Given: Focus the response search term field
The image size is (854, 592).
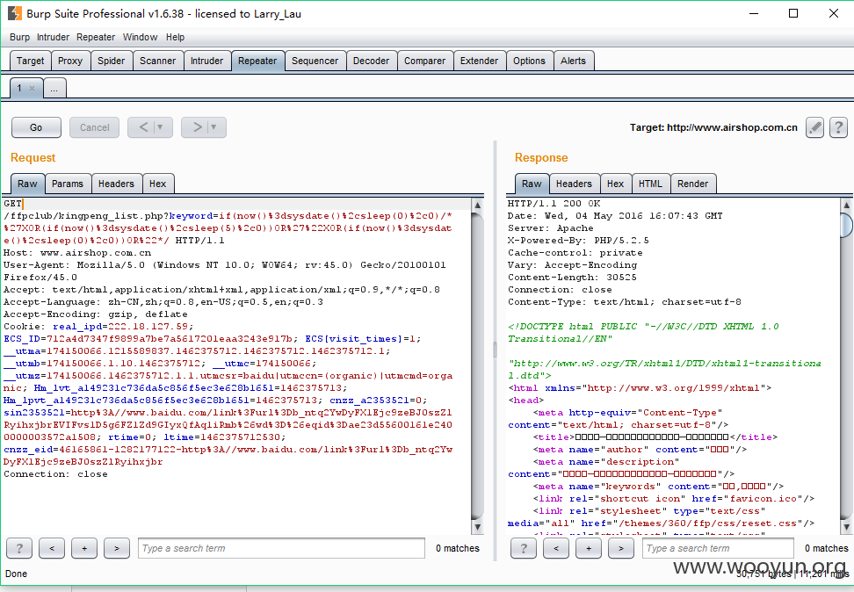Looking at the screenshot, I should 718,548.
